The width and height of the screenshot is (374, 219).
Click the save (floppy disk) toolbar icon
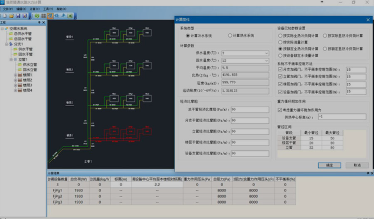17,16
